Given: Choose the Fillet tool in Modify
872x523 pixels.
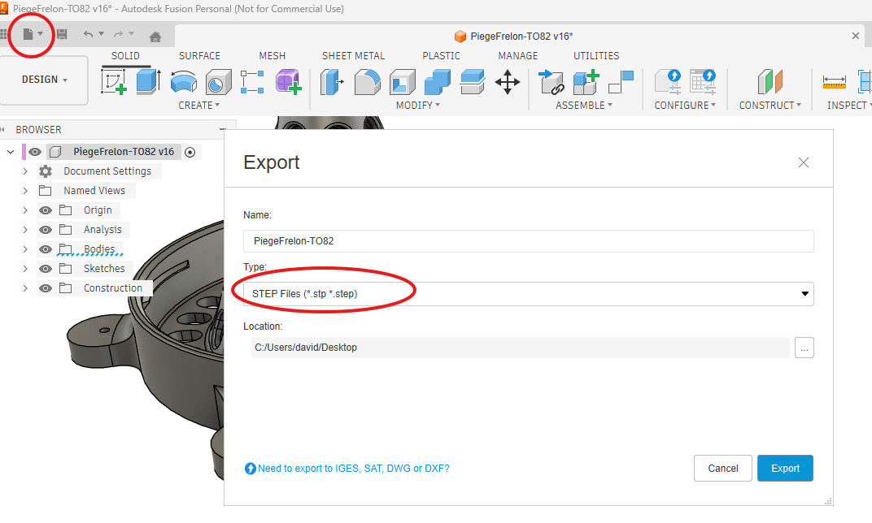Looking at the screenshot, I should point(368,81).
